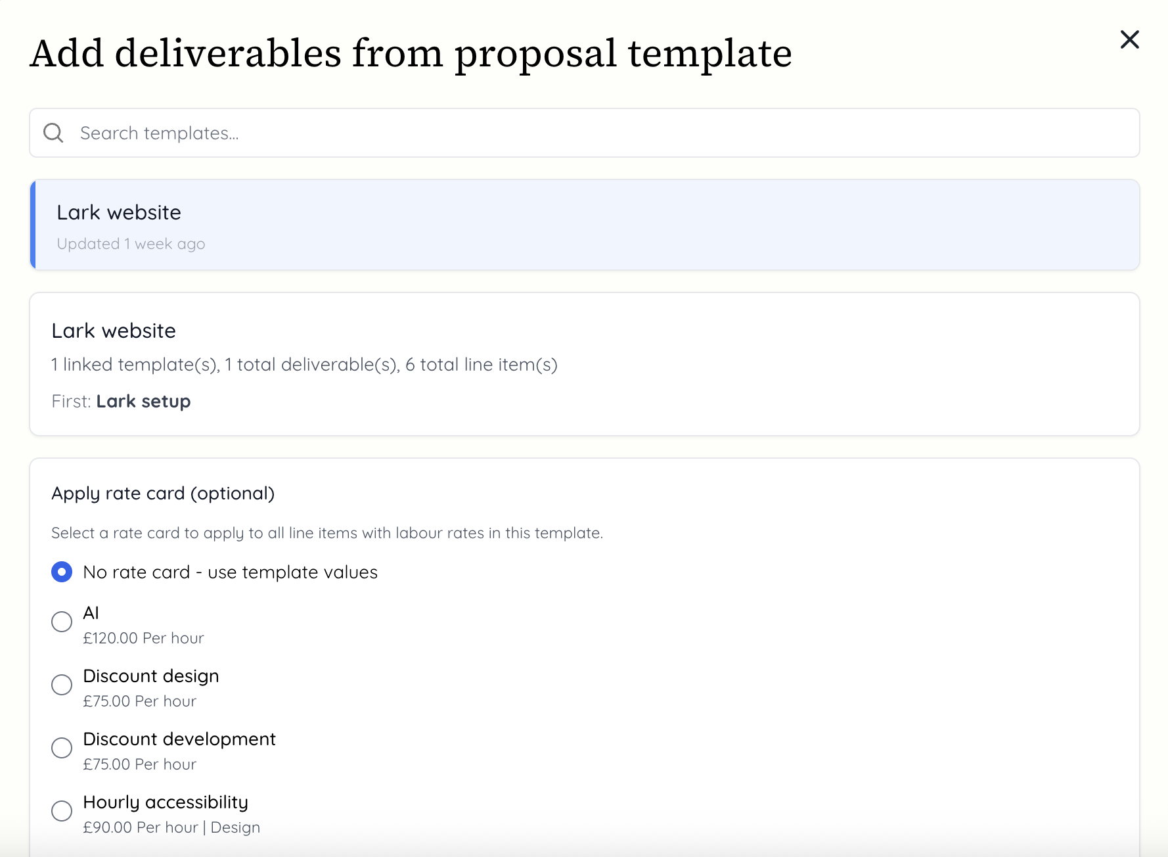Click the 1 linked template(s) summary text

click(x=304, y=365)
